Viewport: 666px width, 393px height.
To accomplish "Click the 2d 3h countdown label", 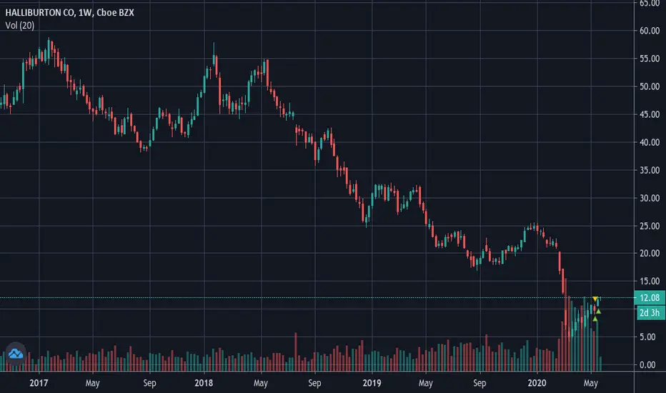I will click(650, 313).
